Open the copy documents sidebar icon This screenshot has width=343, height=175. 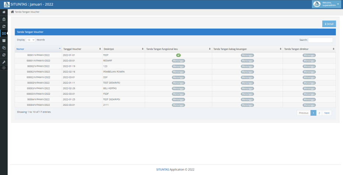point(4,48)
